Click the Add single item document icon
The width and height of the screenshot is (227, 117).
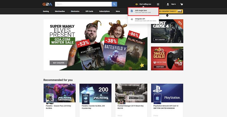click(131, 11)
